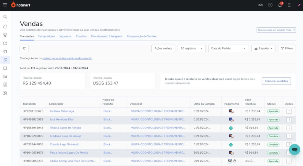
Task: Click Quero enviar um produto físico
Action: tap(276, 30)
